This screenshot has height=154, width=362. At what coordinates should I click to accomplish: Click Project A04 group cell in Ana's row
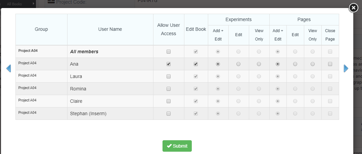[x=28, y=63]
